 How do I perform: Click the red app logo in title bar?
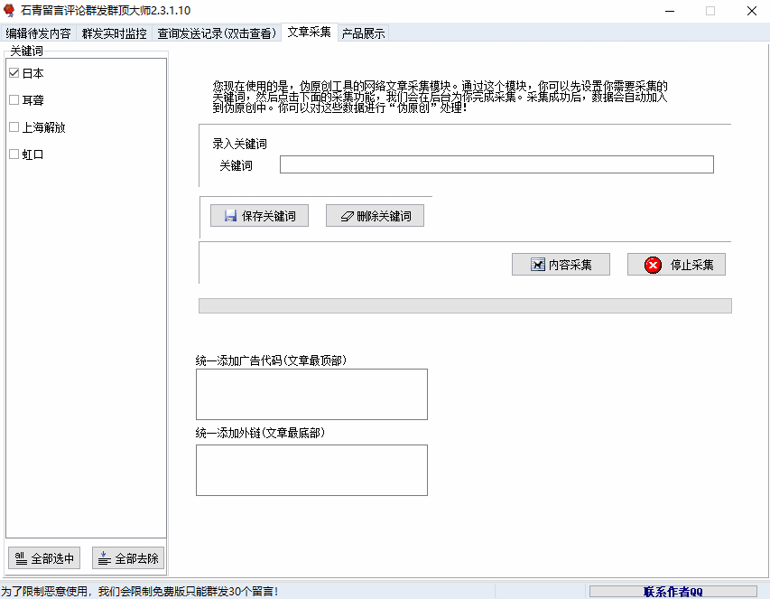(9, 11)
